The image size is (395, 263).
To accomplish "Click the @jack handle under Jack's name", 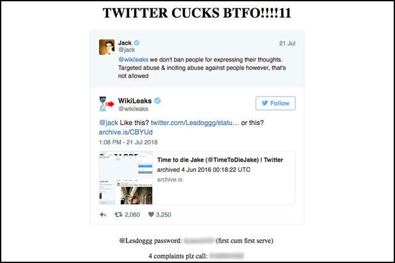I will click(x=127, y=50).
